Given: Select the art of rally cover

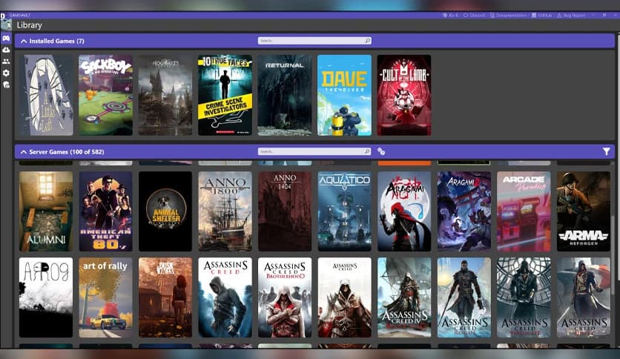Looking at the screenshot, I should (x=105, y=297).
